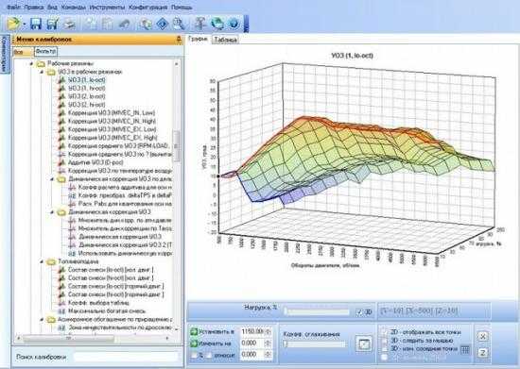Click the open file folder toolbar icon

pyautogui.click(x=14, y=24)
